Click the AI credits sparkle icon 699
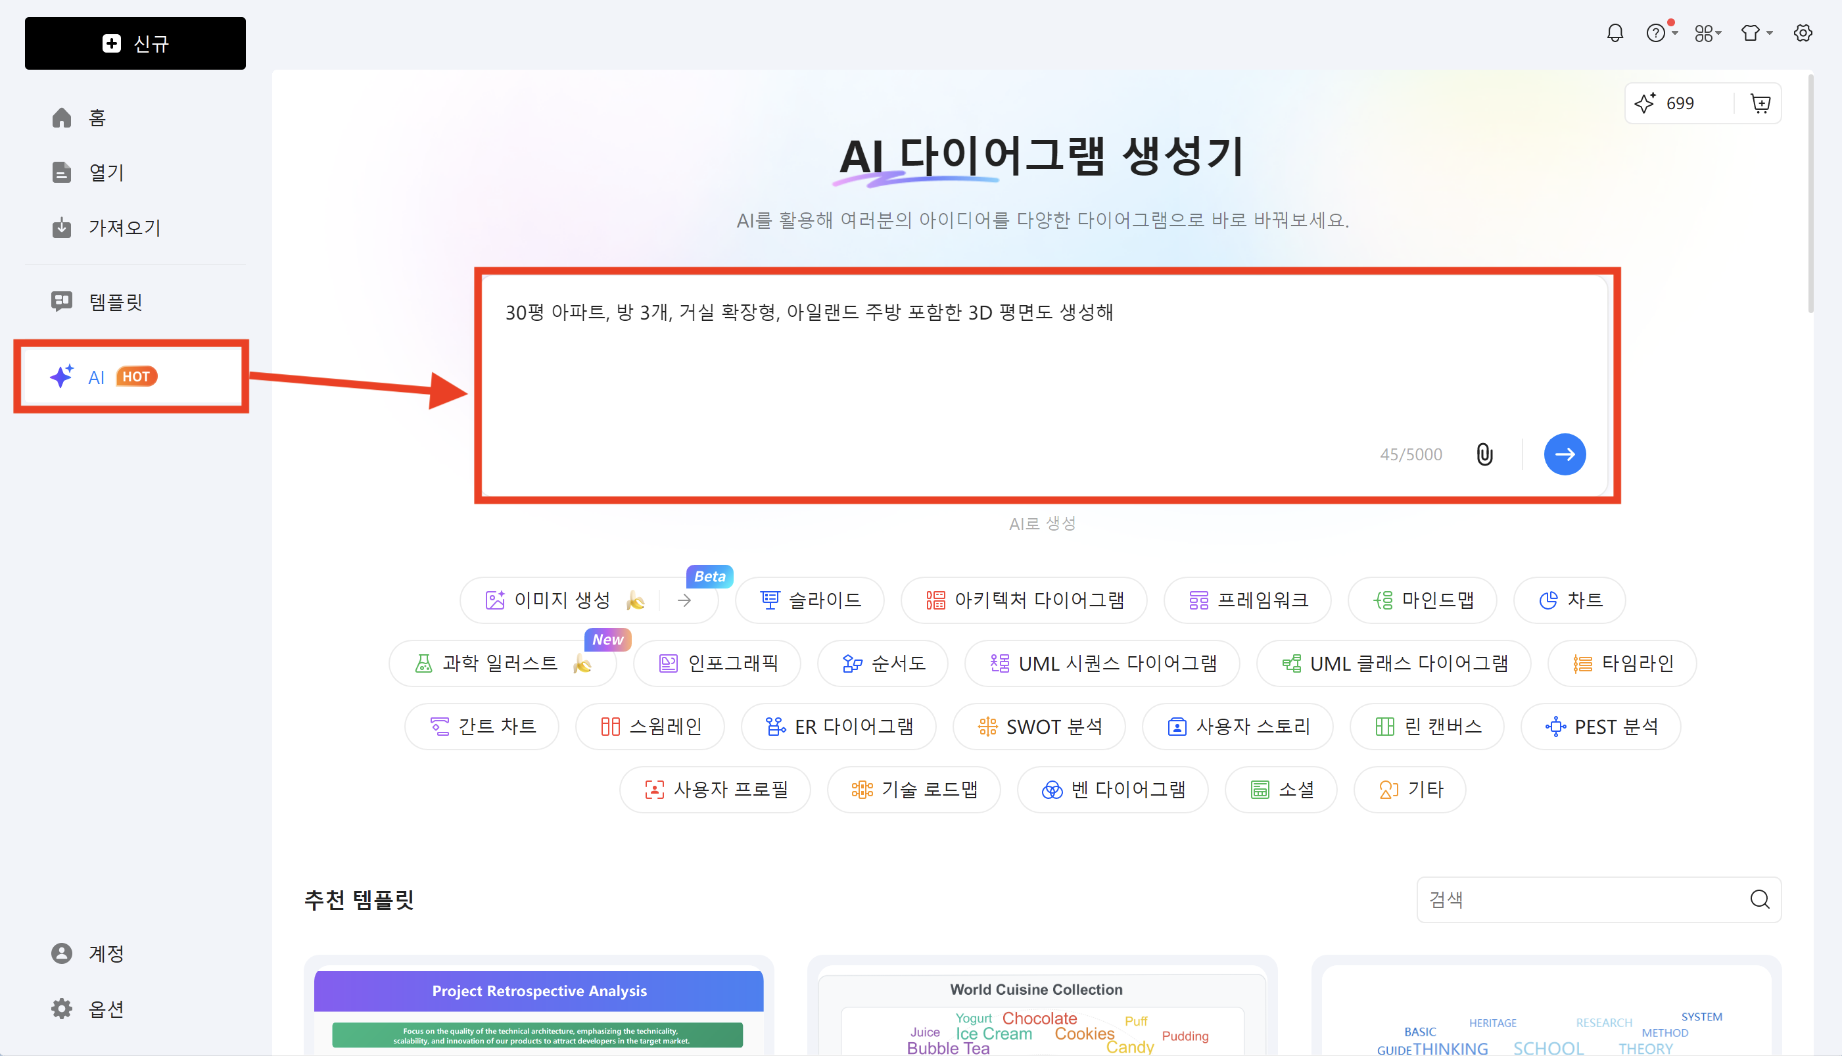 tap(1645, 104)
